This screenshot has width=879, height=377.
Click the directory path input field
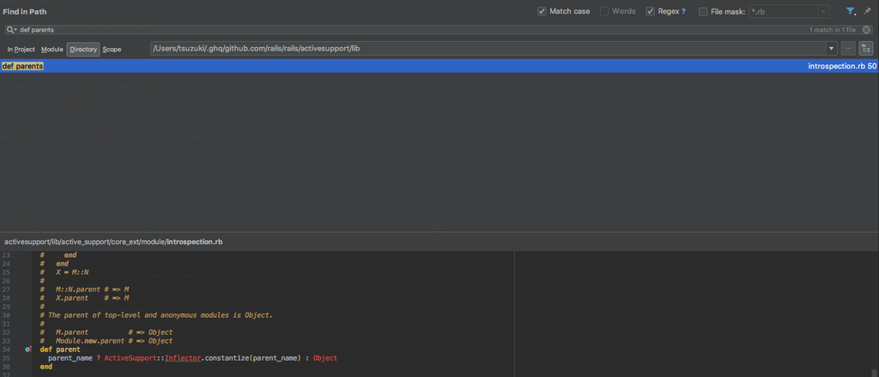[488, 49]
